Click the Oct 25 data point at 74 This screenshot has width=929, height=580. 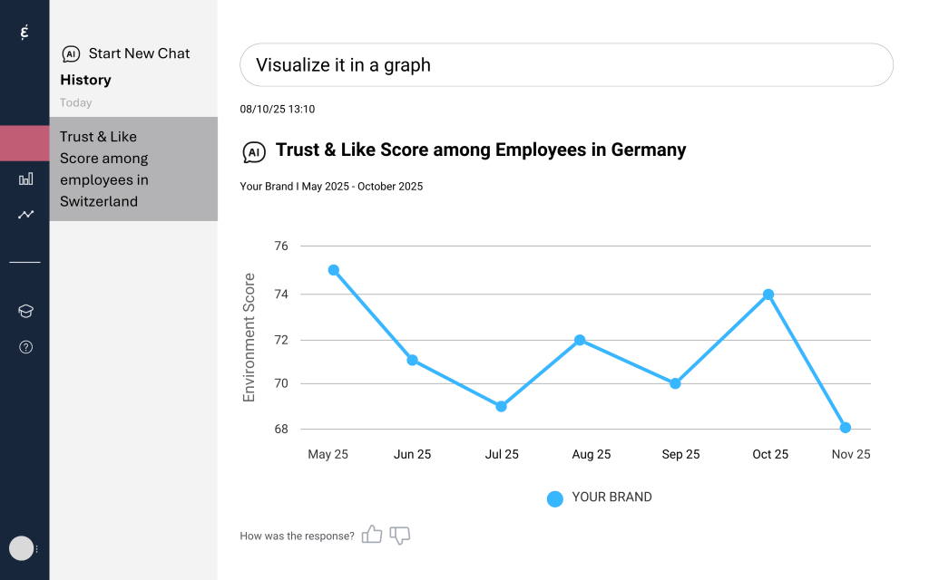[x=768, y=295]
